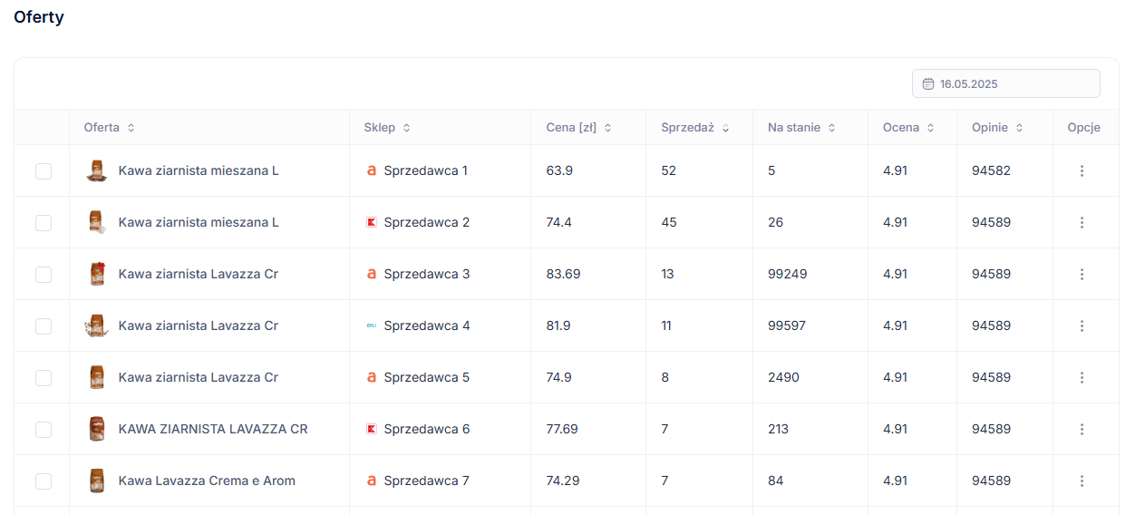Screen dimensions: 1135x515
Task: Tick the checkbox for the Sprzedawca 1 offer
Action: pyautogui.click(x=44, y=170)
